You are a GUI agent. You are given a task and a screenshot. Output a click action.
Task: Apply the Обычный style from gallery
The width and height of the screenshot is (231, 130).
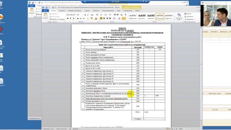[160, 16]
